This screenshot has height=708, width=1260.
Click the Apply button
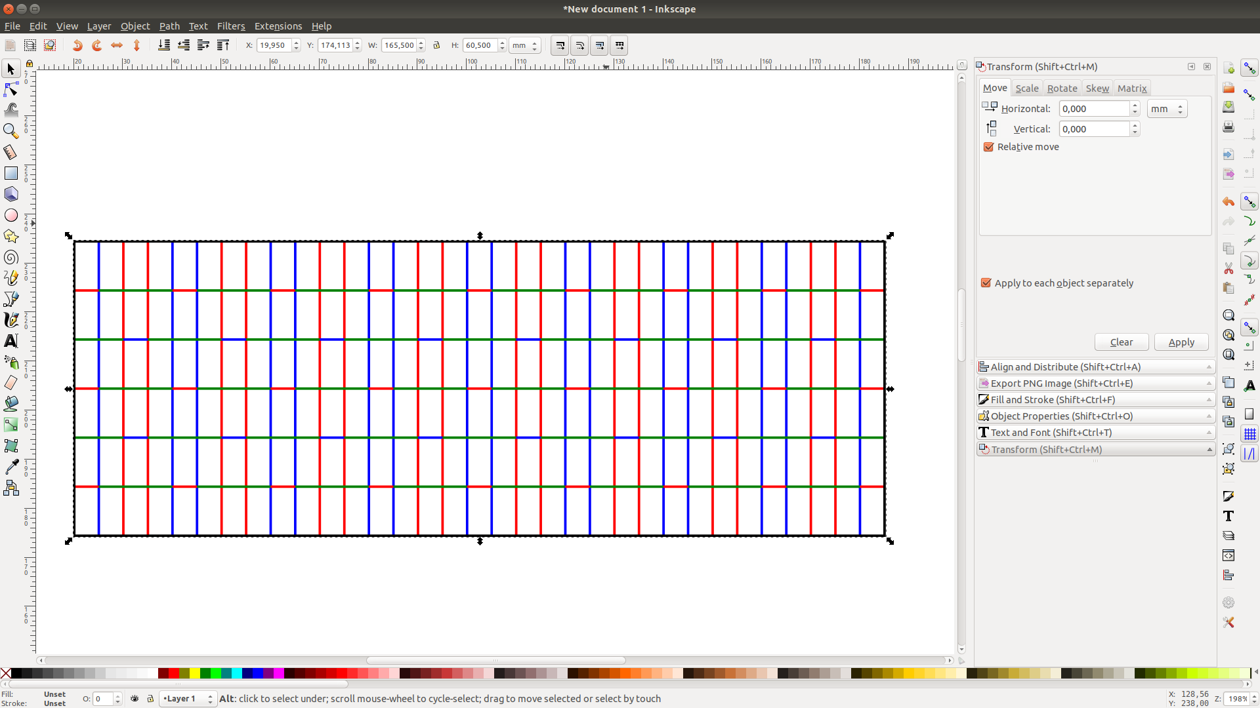point(1181,342)
